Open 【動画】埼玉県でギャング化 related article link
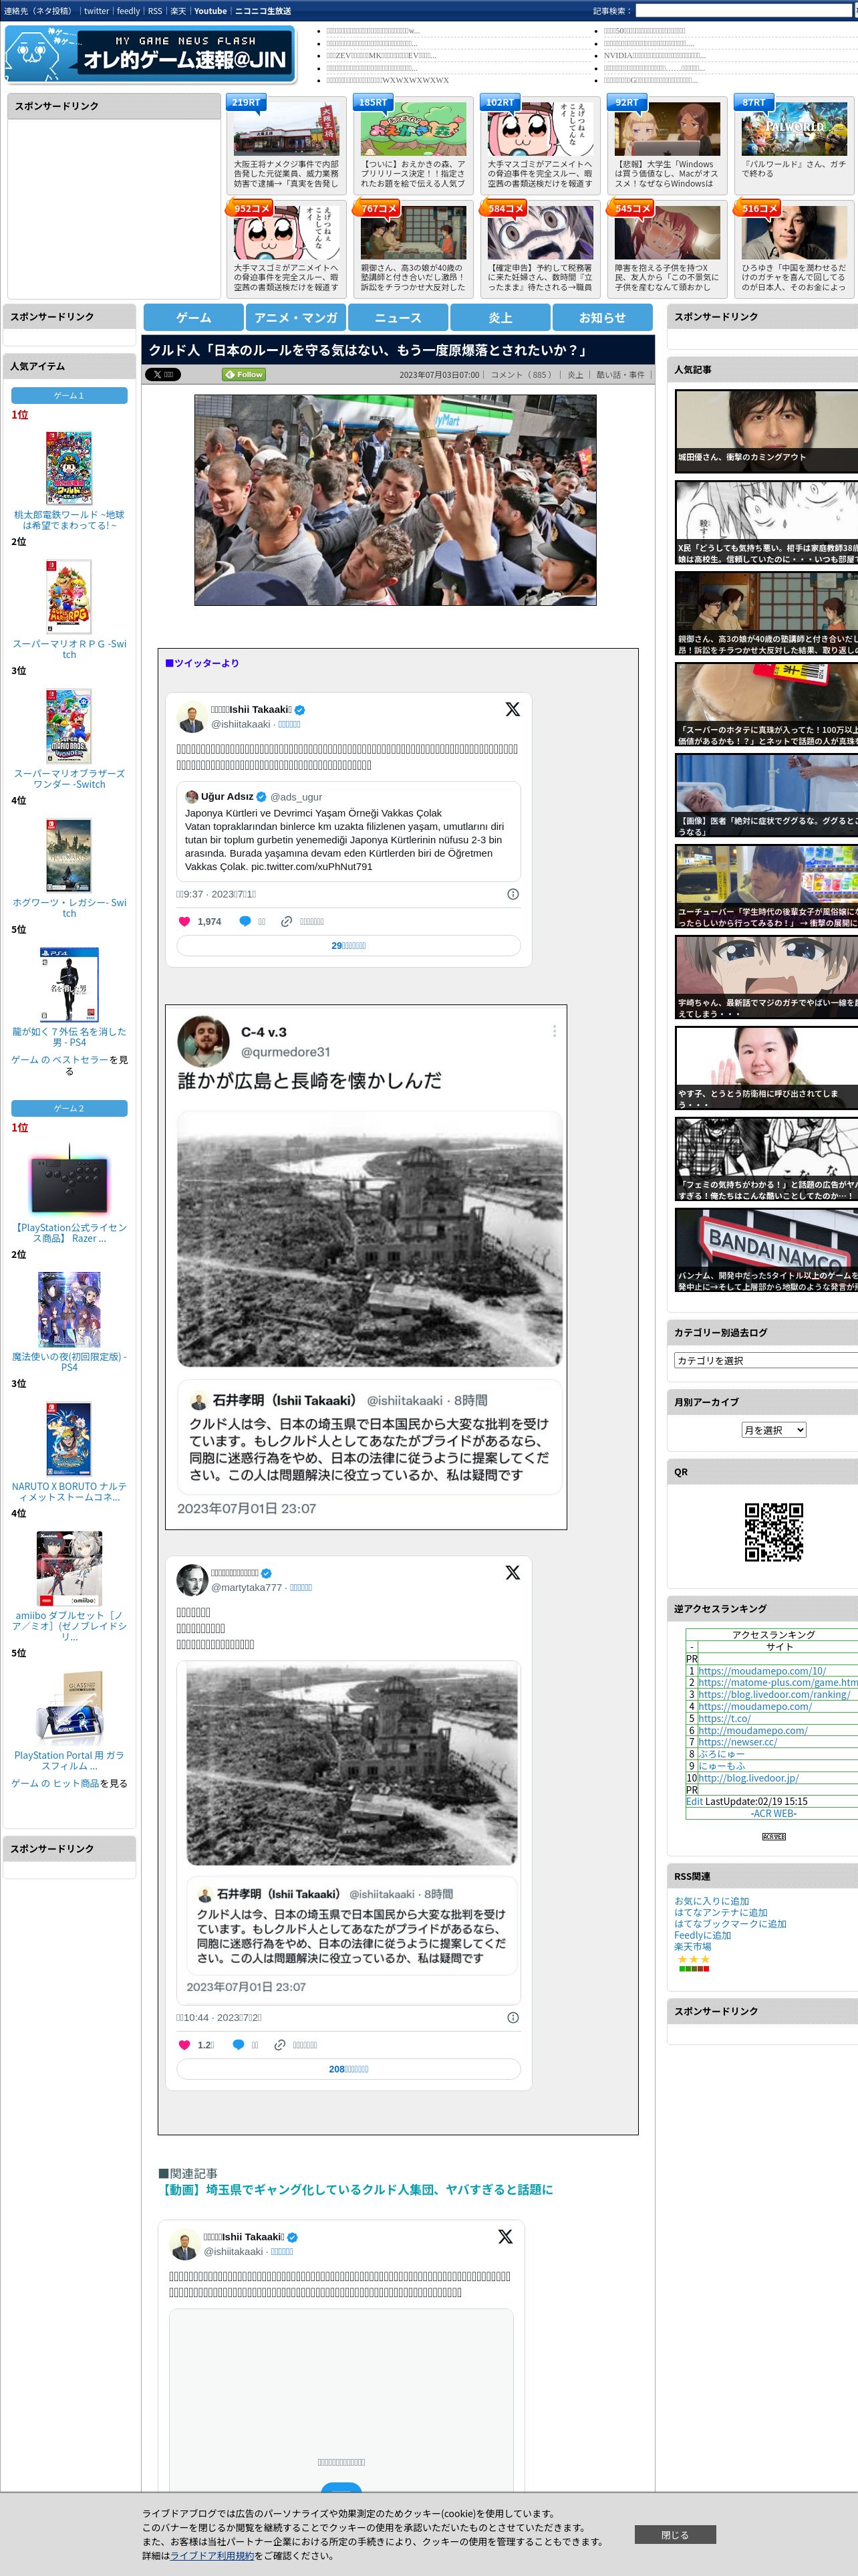The height and width of the screenshot is (2576, 858). point(357,2189)
